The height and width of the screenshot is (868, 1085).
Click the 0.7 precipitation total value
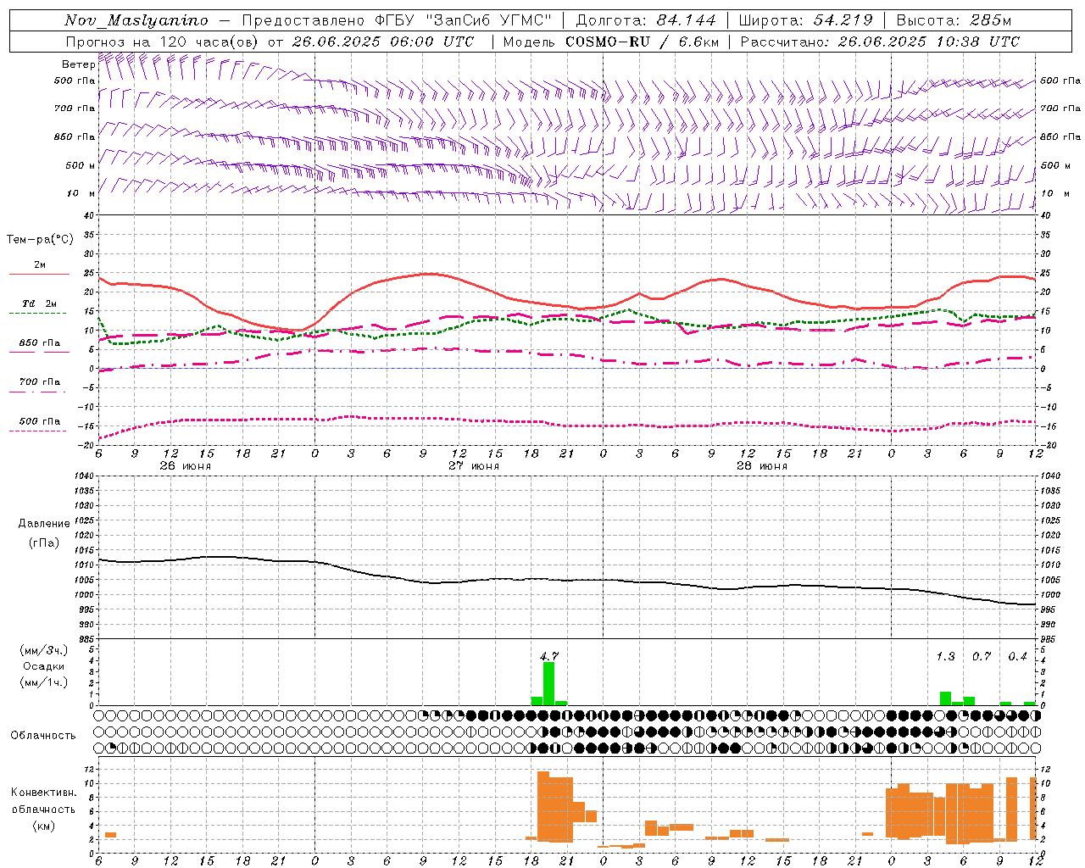(x=982, y=656)
